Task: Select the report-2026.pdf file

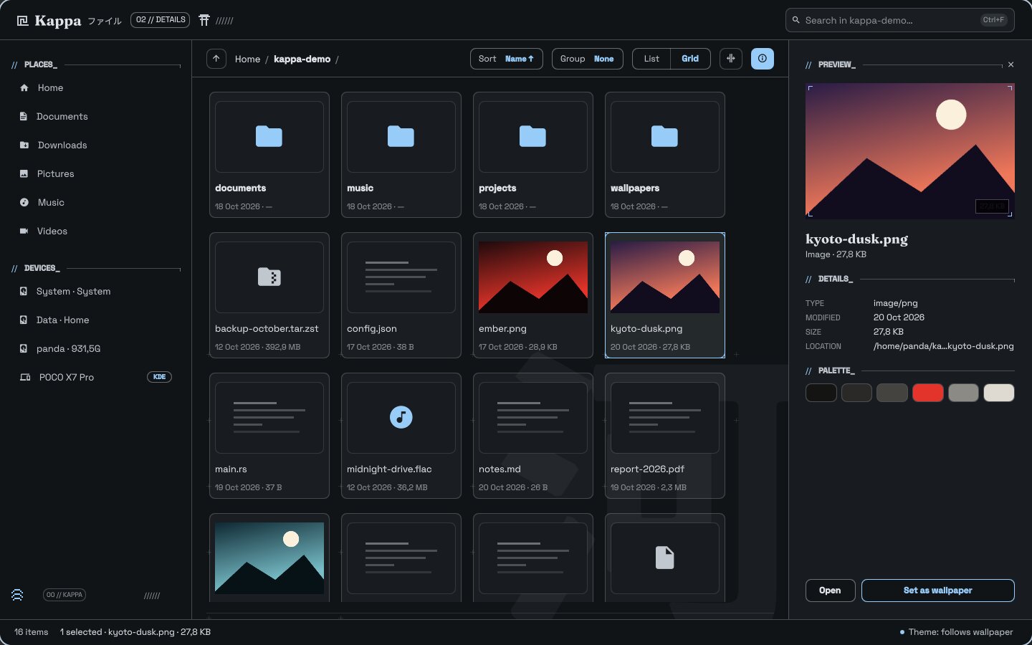Action: (x=665, y=436)
